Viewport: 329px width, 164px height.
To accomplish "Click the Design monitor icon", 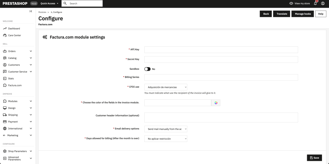I will (4, 108).
